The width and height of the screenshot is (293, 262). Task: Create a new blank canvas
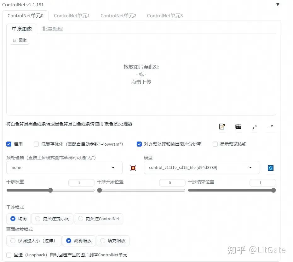[222, 126]
